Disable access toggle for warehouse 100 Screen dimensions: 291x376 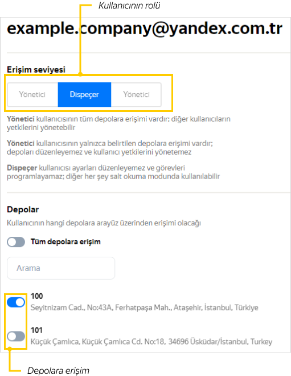pos(16,302)
